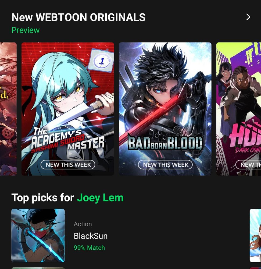Open the partially visible thumbnail below BlackSun
This screenshot has height=269, width=261.
(38, 268)
